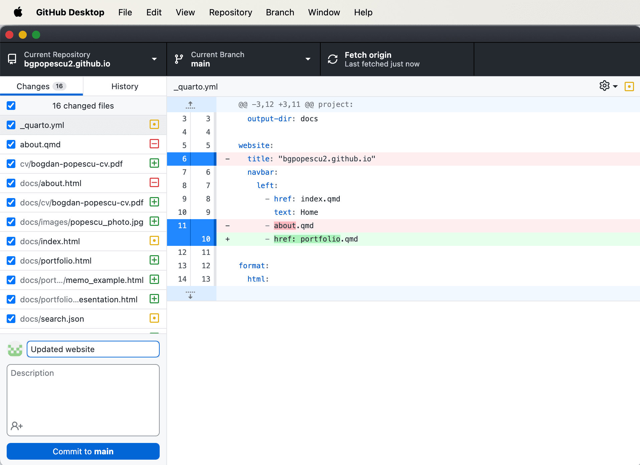Screen dimensions: 640x465
Task: Click the added status icon for docs/portfolio.html
Action: [x=154, y=260]
